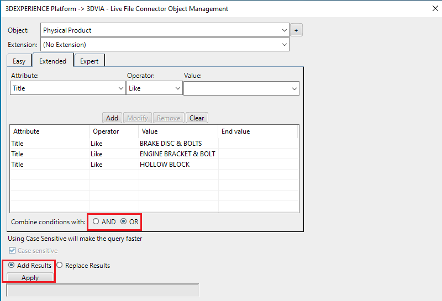Viewport: 442px width, 301px height.
Task: Click the Modify button
Action: 138,118
